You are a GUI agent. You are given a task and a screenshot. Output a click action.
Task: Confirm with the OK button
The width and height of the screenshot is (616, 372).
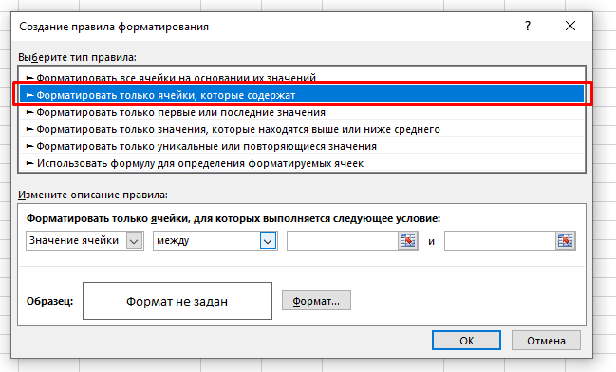pyautogui.click(x=466, y=340)
